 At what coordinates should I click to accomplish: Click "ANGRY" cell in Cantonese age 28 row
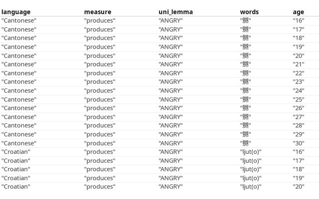170,126
